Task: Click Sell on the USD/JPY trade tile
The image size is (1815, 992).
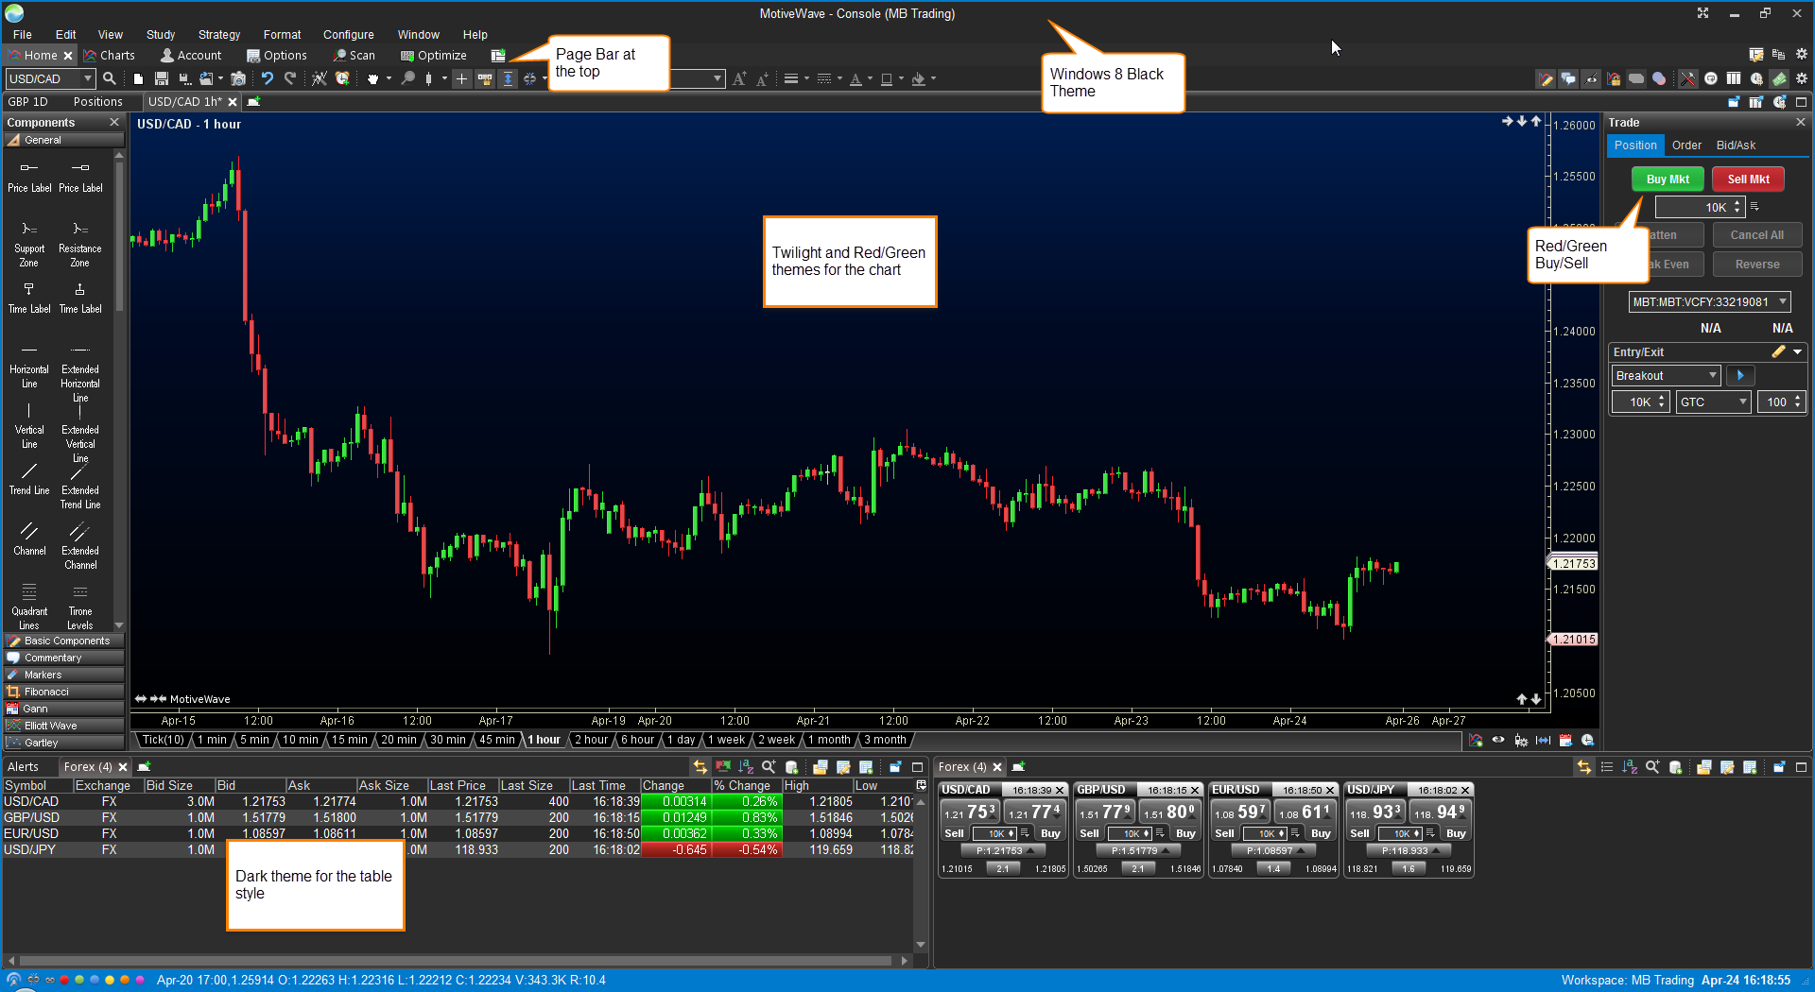Action: (1359, 833)
